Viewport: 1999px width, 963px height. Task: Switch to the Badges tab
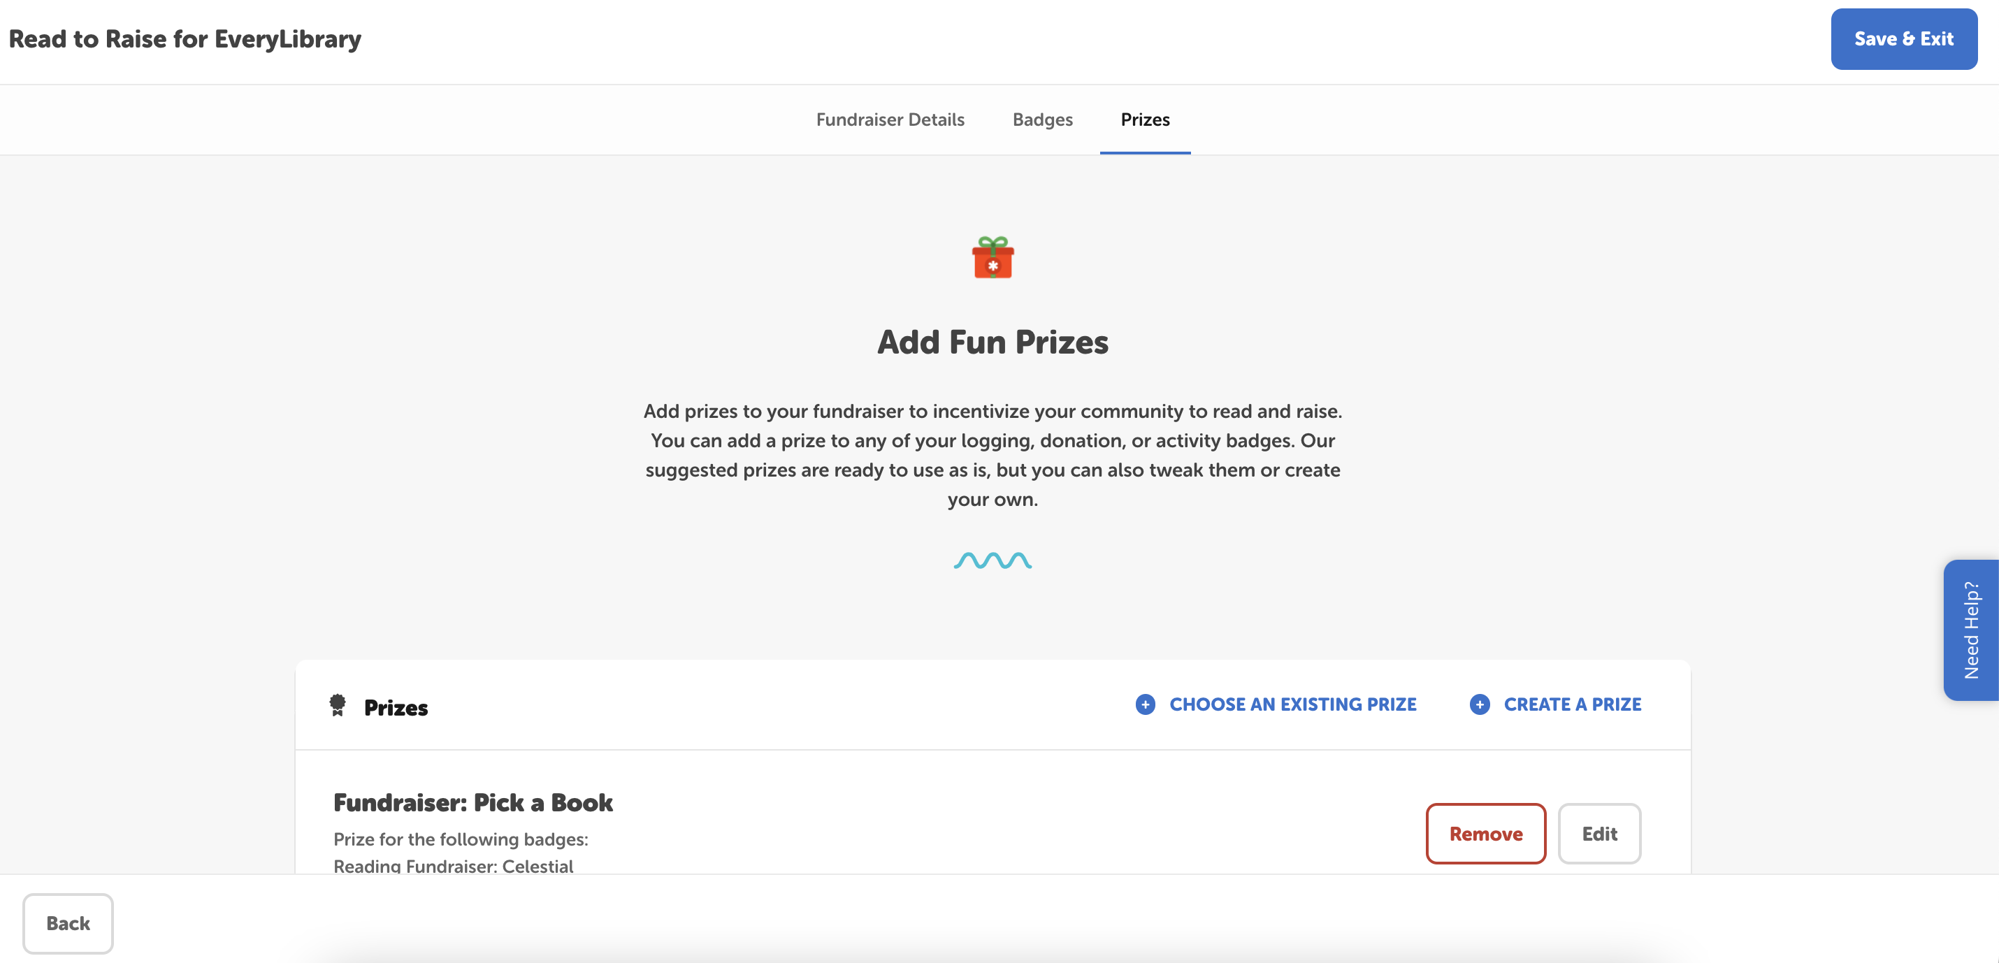click(1042, 120)
